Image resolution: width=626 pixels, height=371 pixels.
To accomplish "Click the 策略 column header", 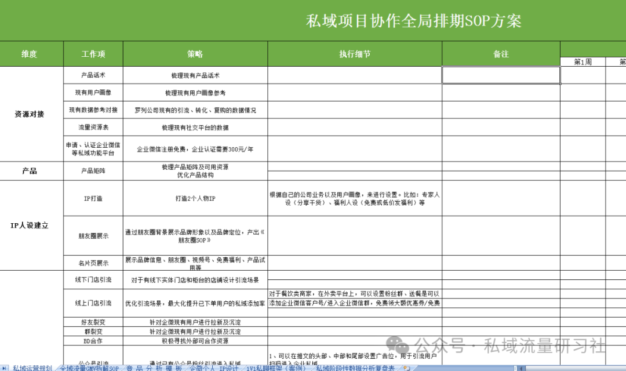I will click(x=195, y=54).
